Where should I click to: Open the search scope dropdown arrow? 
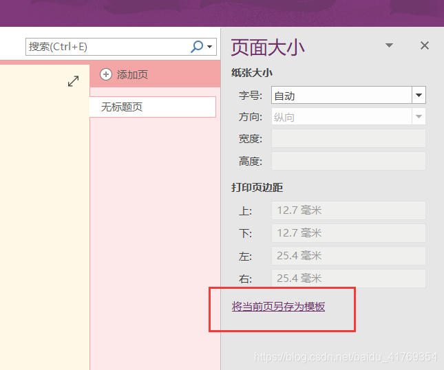[x=210, y=47]
